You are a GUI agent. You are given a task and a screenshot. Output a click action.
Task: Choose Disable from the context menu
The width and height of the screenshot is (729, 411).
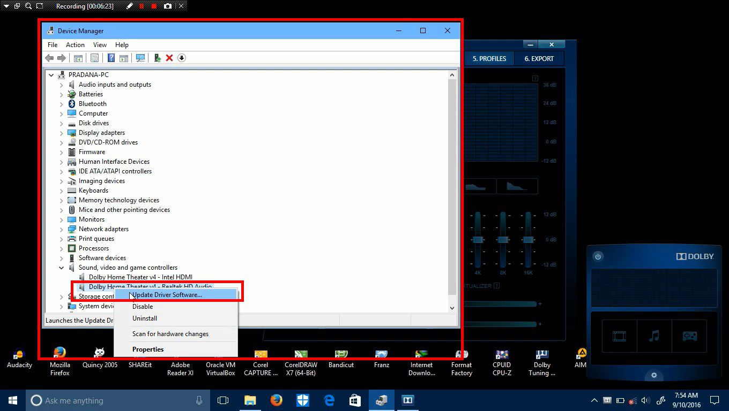(176, 307)
